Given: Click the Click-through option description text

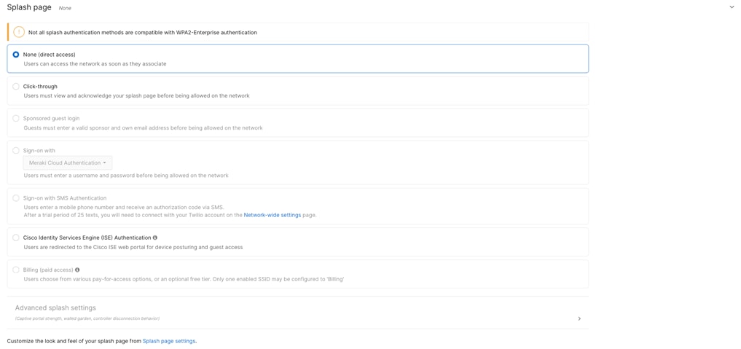Looking at the screenshot, I should click(136, 96).
